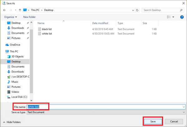Click the Save button
Image resolution: width=187 pixels, height=127 pixels.
pos(153,121)
